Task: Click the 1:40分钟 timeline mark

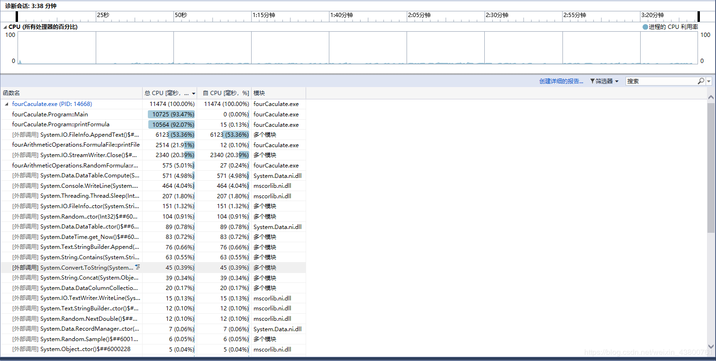Action: coord(341,15)
